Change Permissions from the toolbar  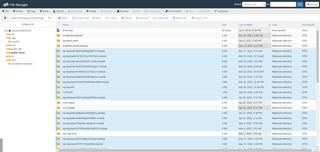point(173,11)
